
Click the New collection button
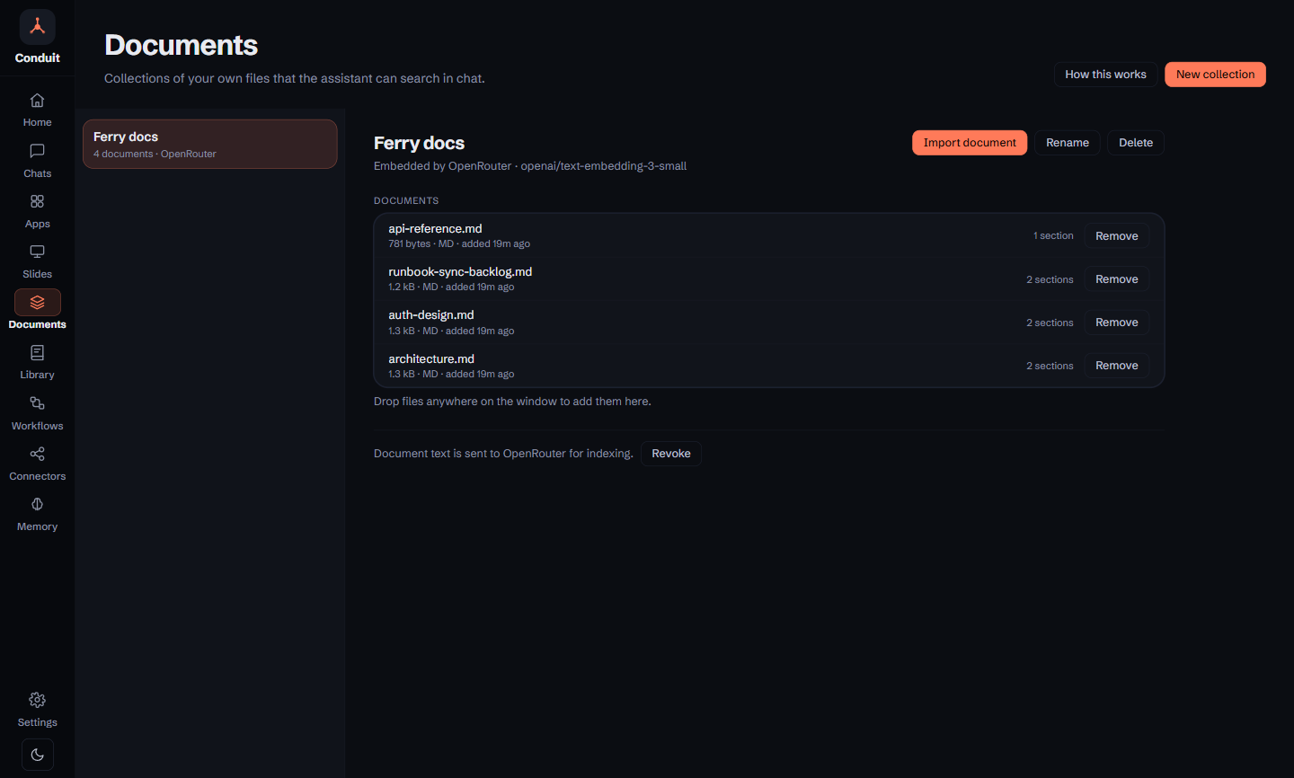pyautogui.click(x=1215, y=75)
